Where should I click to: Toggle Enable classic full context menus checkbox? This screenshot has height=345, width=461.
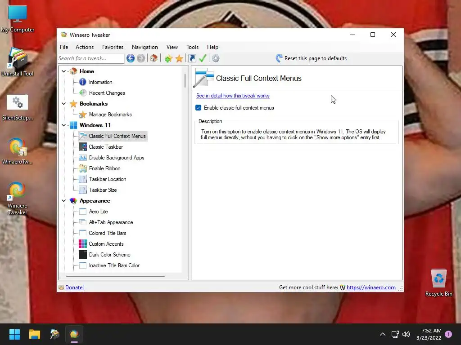pos(199,108)
